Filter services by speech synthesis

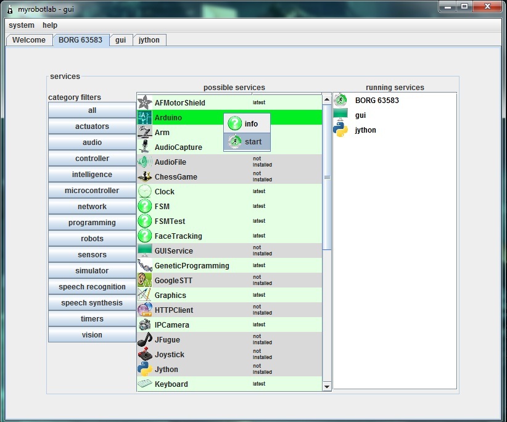point(92,303)
